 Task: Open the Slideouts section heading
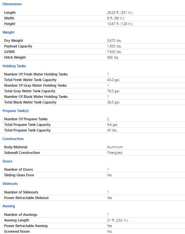[x=10, y=184]
